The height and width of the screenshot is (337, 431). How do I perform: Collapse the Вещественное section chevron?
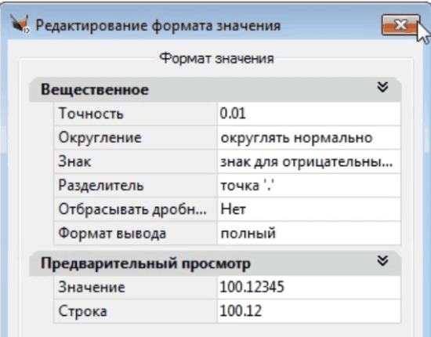pos(382,87)
